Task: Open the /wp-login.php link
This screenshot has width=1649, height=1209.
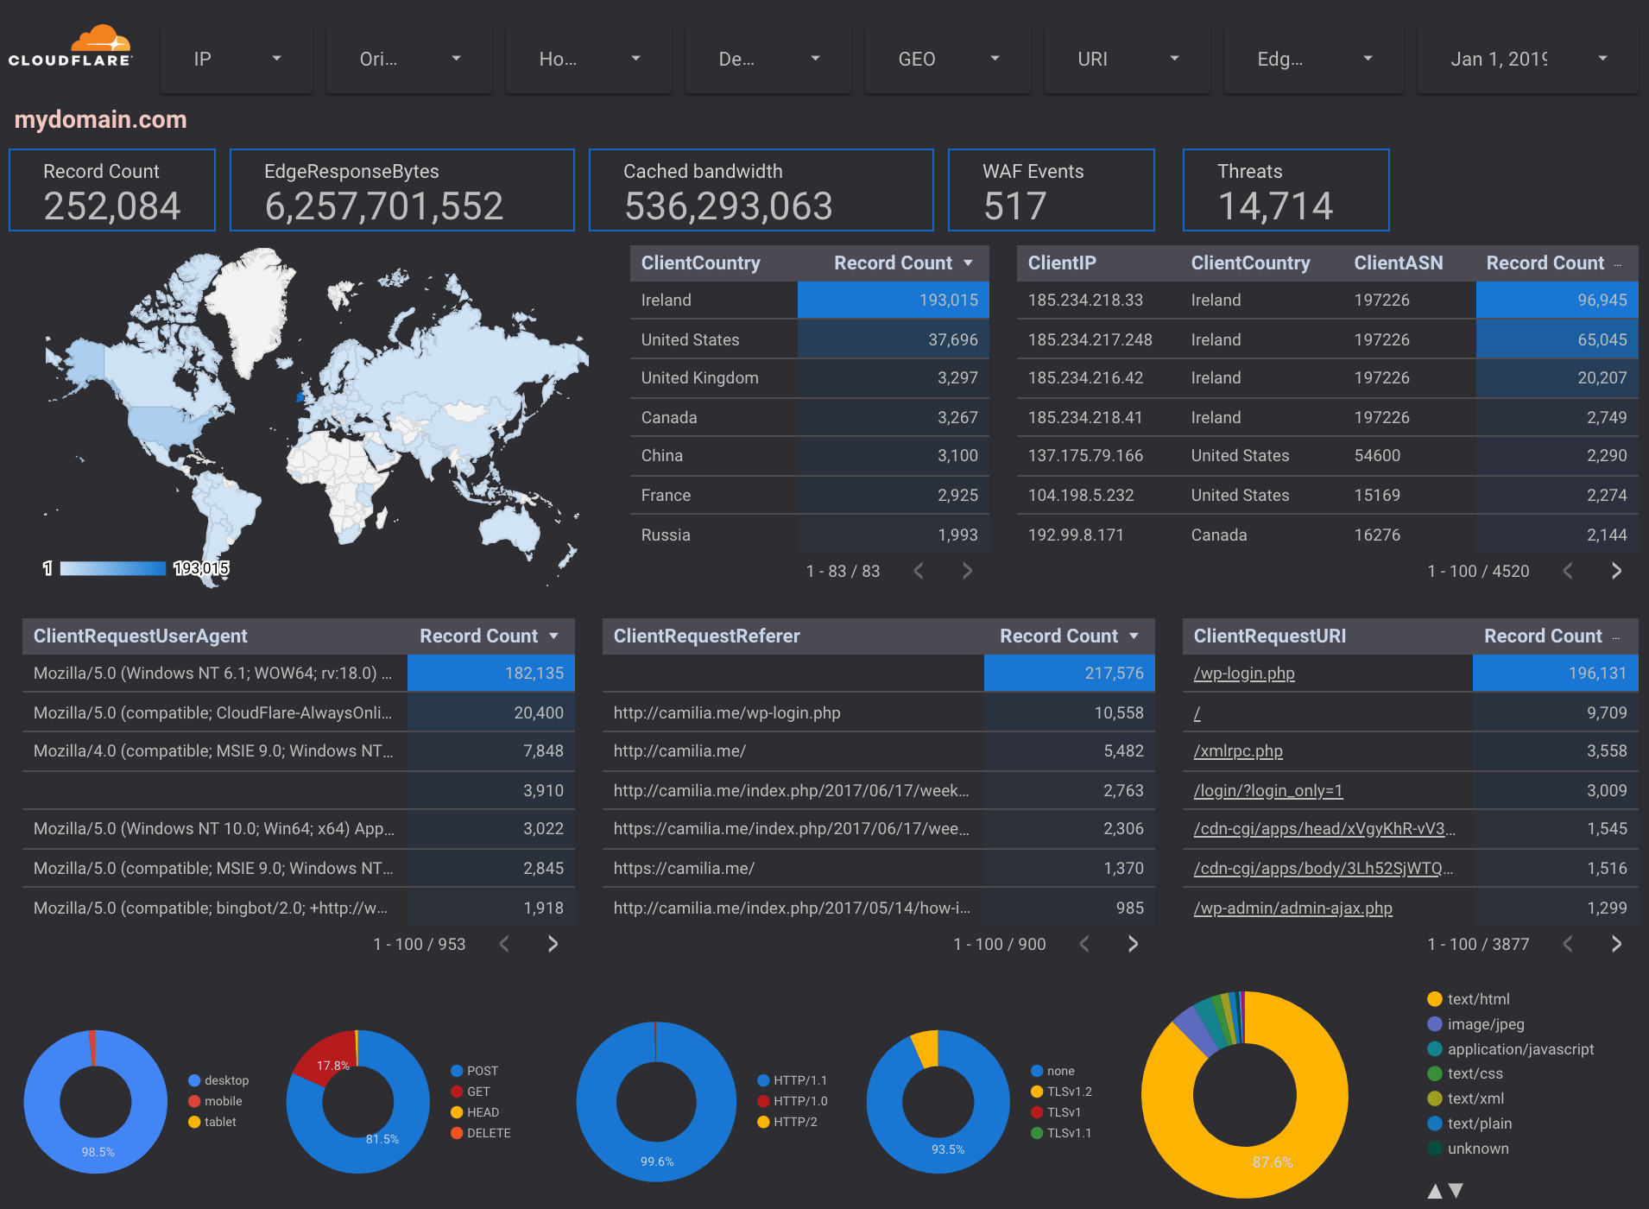Action: pos(1243,673)
